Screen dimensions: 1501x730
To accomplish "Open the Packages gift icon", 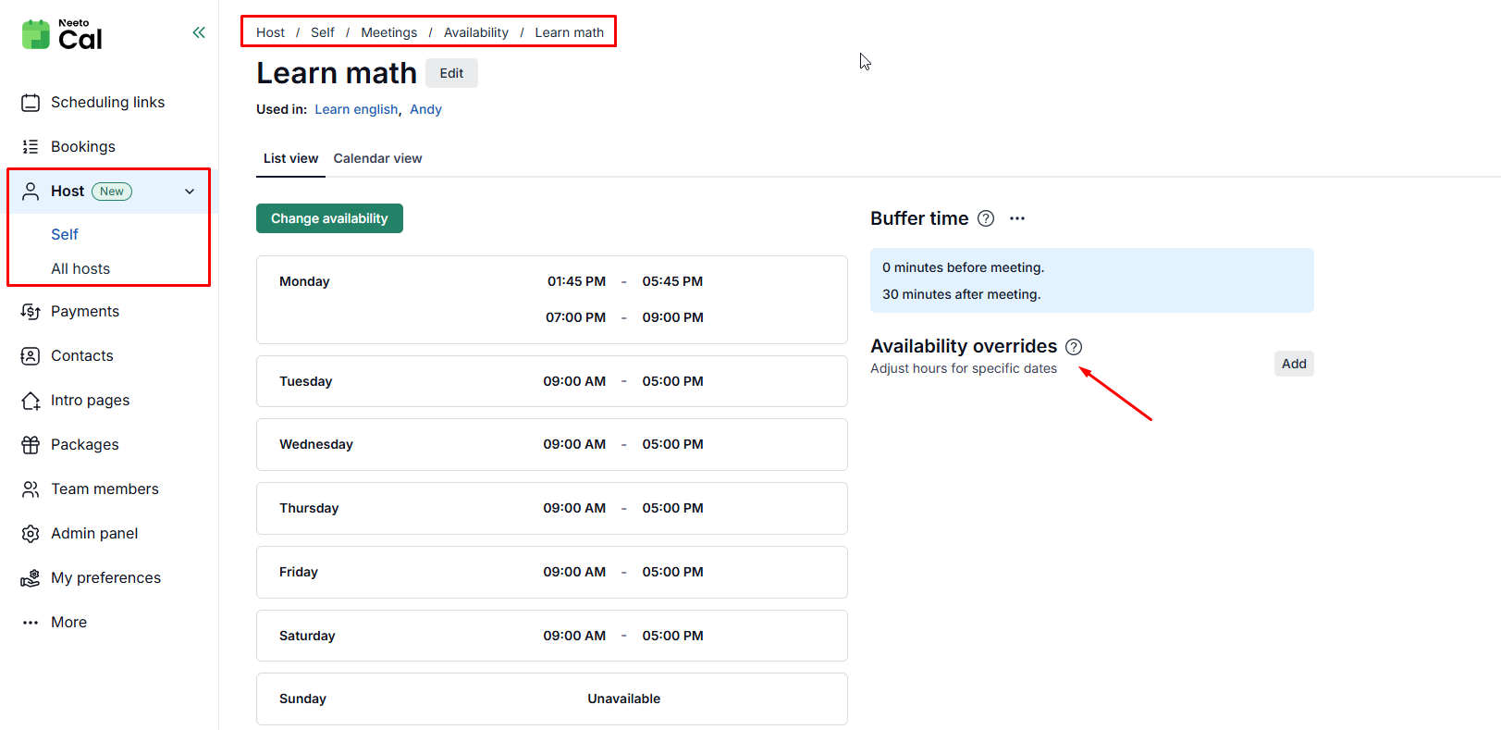I will pyautogui.click(x=31, y=445).
